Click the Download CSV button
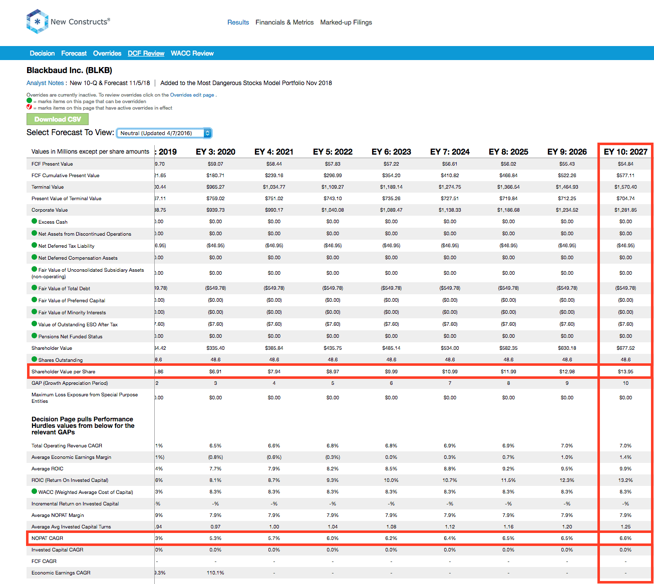Image resolution: width=654 pixels, height=584 pixels. [x=58, y=119]
